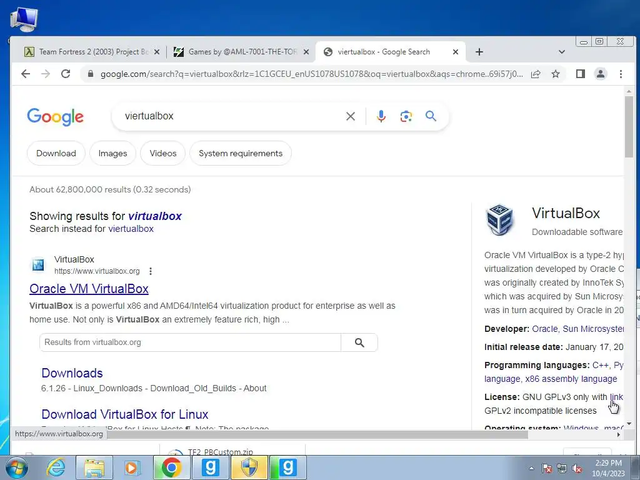Click the magnifier search button in Google box
The height and width of the screenshot is (480, 640).
coord(431,116)
